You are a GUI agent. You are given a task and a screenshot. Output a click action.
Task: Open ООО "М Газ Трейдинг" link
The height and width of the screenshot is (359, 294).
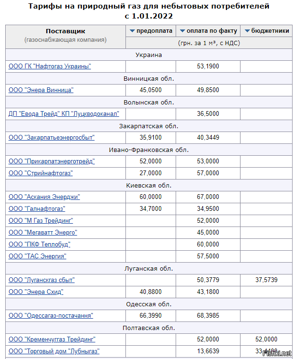(41, 221)
